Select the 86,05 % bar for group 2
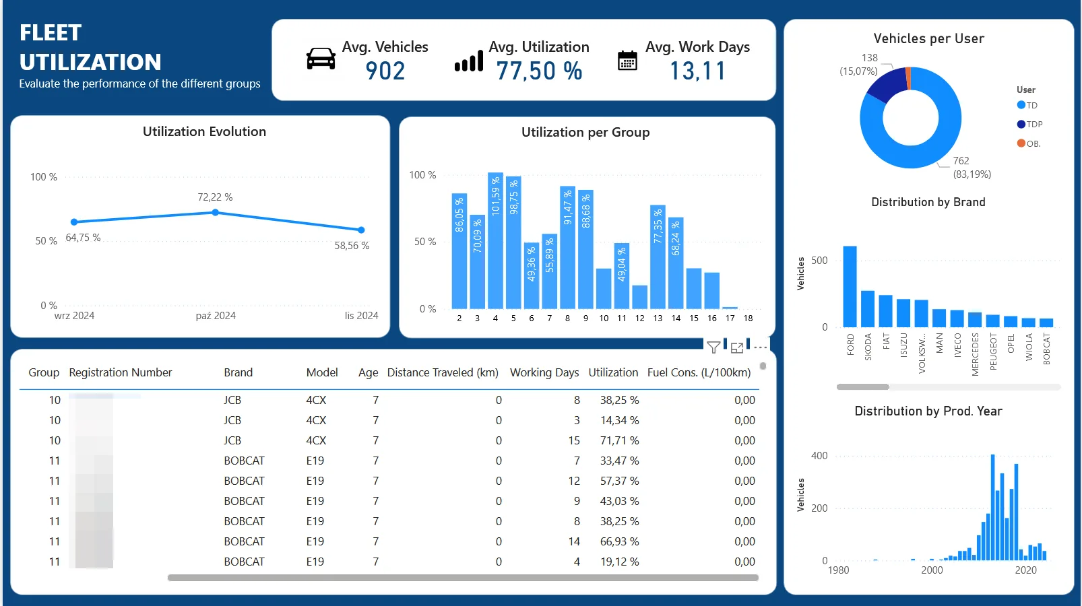Screen dimensions: 1082x606 click(459, 251)
